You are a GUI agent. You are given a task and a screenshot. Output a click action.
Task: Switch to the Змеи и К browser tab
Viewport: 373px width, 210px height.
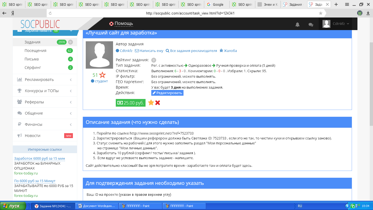tap(268, 4)
